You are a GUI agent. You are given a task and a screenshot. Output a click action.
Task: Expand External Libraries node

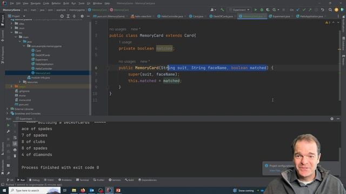pos(7,109)
